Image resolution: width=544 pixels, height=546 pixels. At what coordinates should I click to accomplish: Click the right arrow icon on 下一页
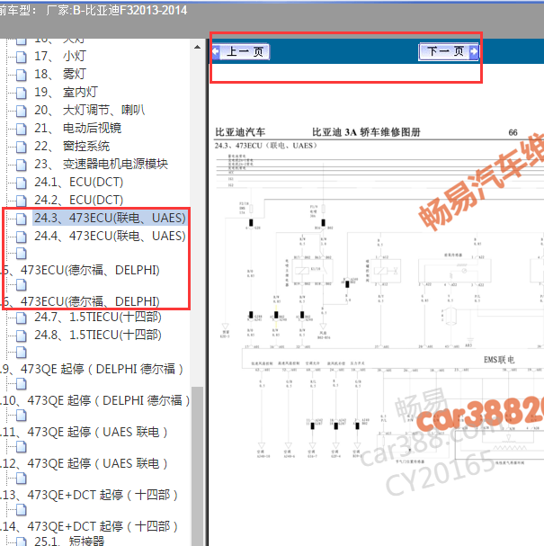pos(474,52)
